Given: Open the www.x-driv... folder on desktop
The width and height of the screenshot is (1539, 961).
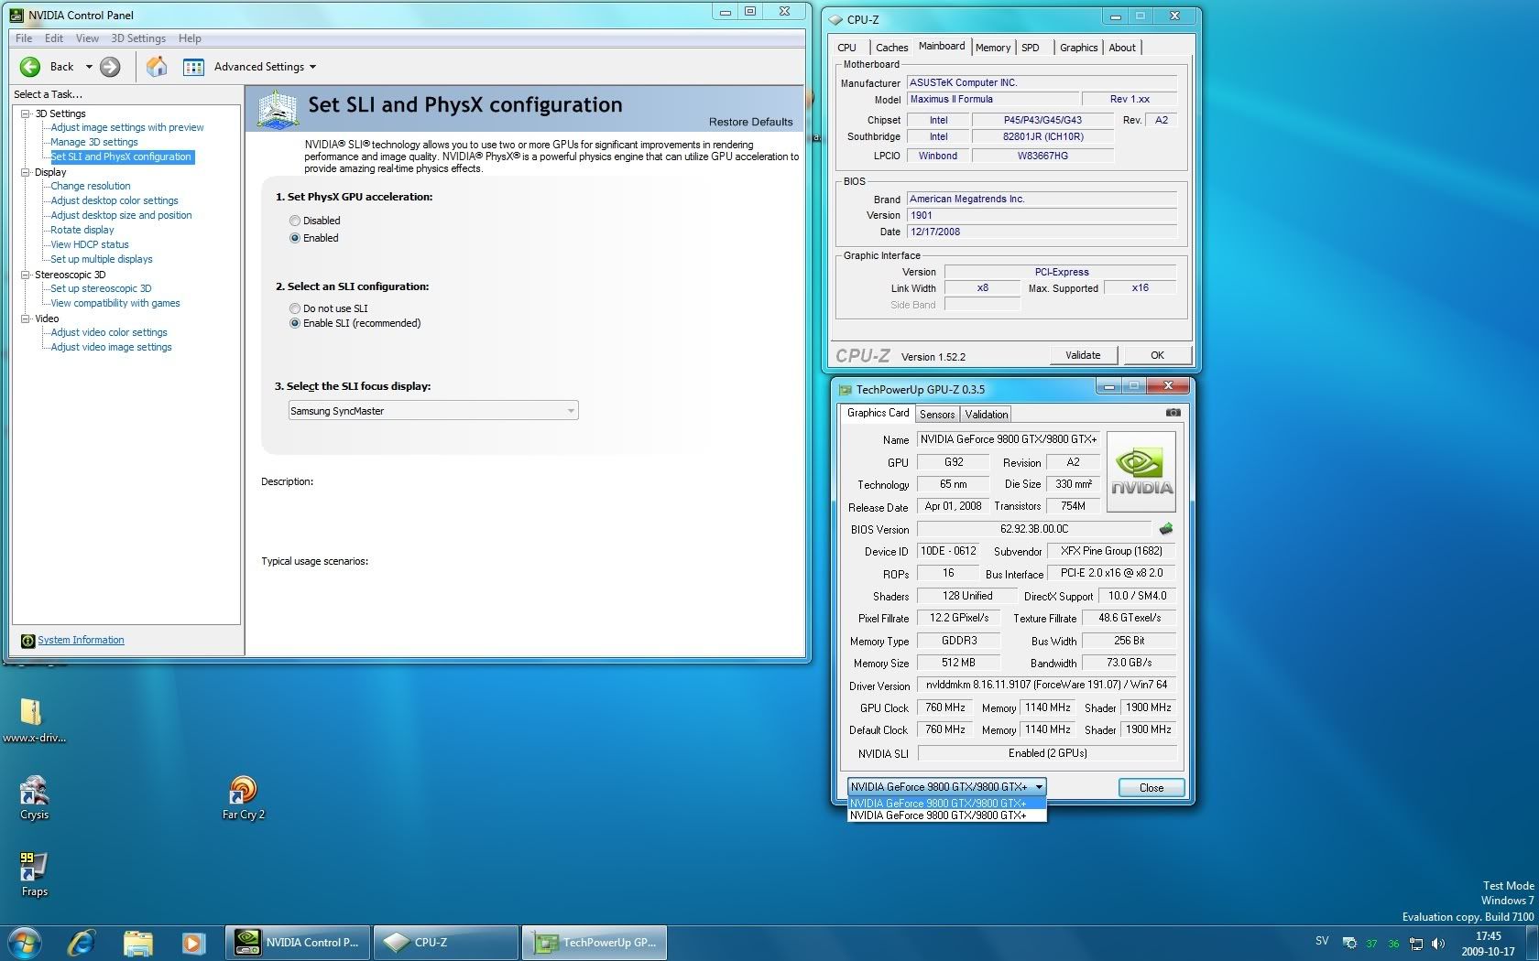Looking at the screenshot, I should pos(34,720).
